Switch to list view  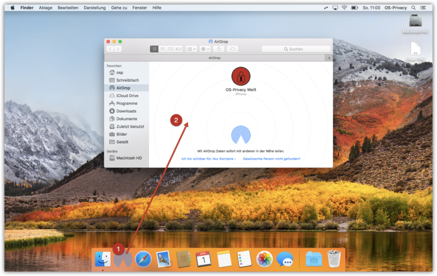tap(162, 49)
